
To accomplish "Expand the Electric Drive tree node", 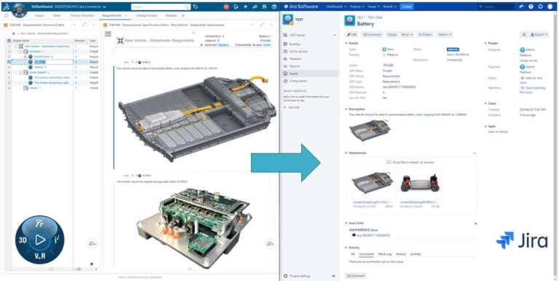I will (25, 57).
